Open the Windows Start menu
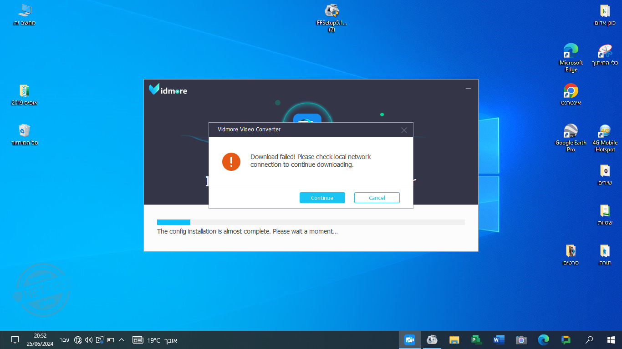 [x=611, y=340]
